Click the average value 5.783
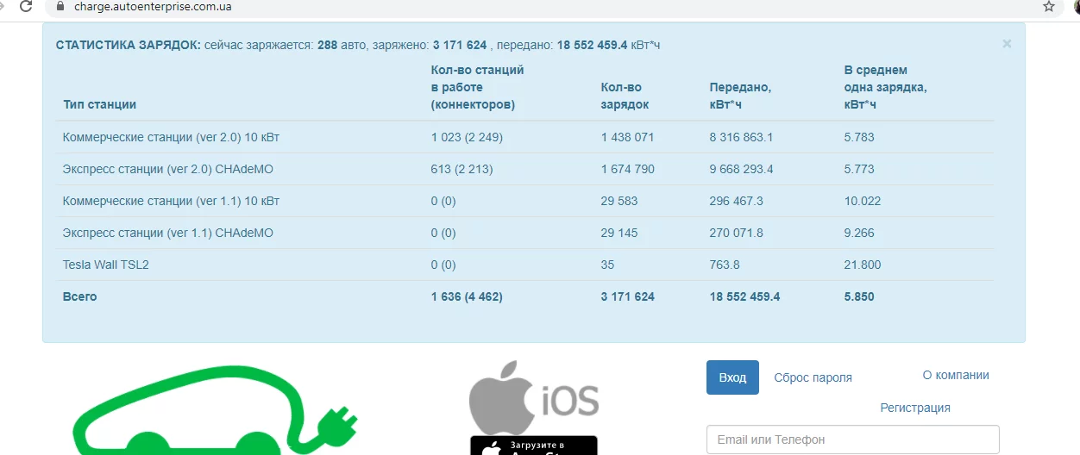Image resolution: width=1080 pixels, height=455 pixels. point(858,137)
